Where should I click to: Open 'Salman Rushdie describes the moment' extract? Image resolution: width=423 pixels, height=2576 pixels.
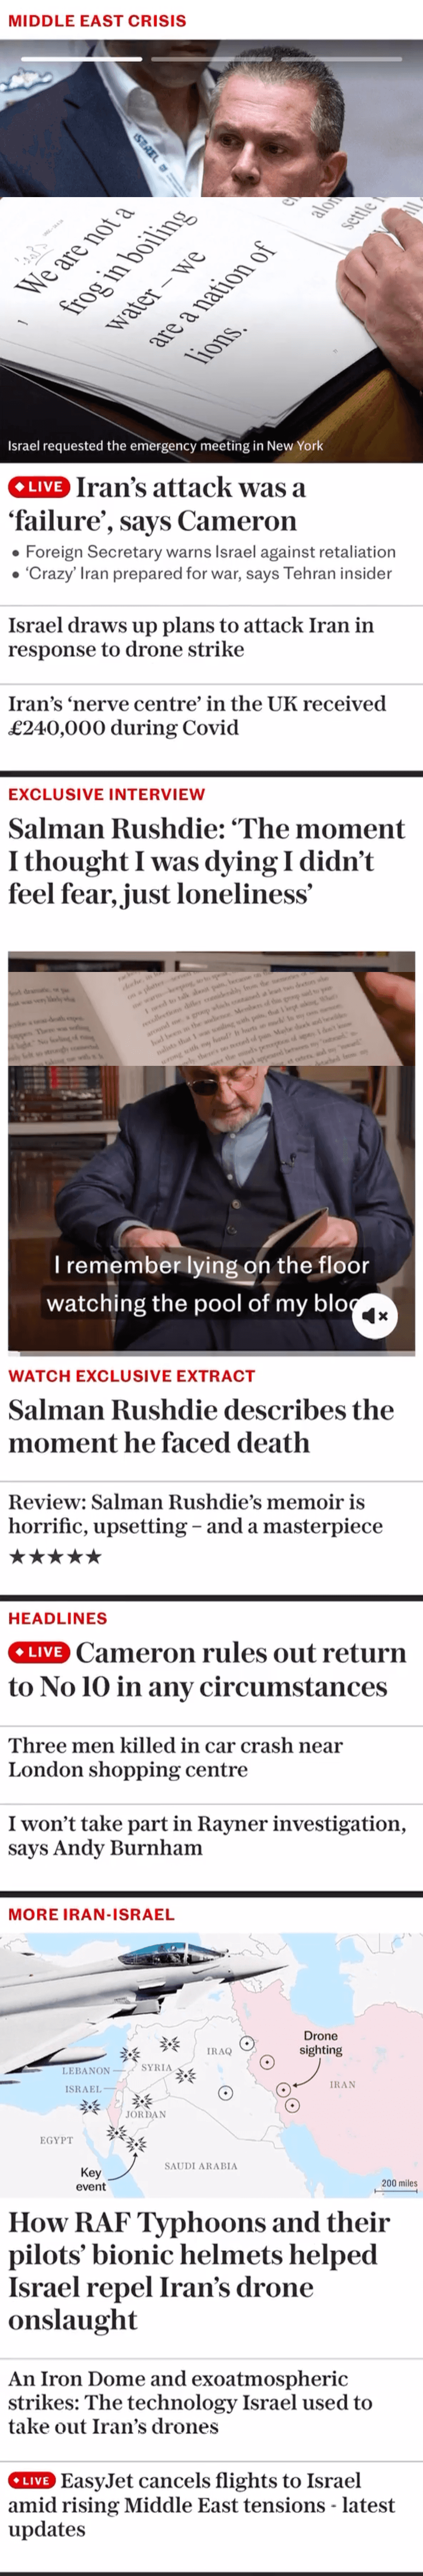(201, 1426)
